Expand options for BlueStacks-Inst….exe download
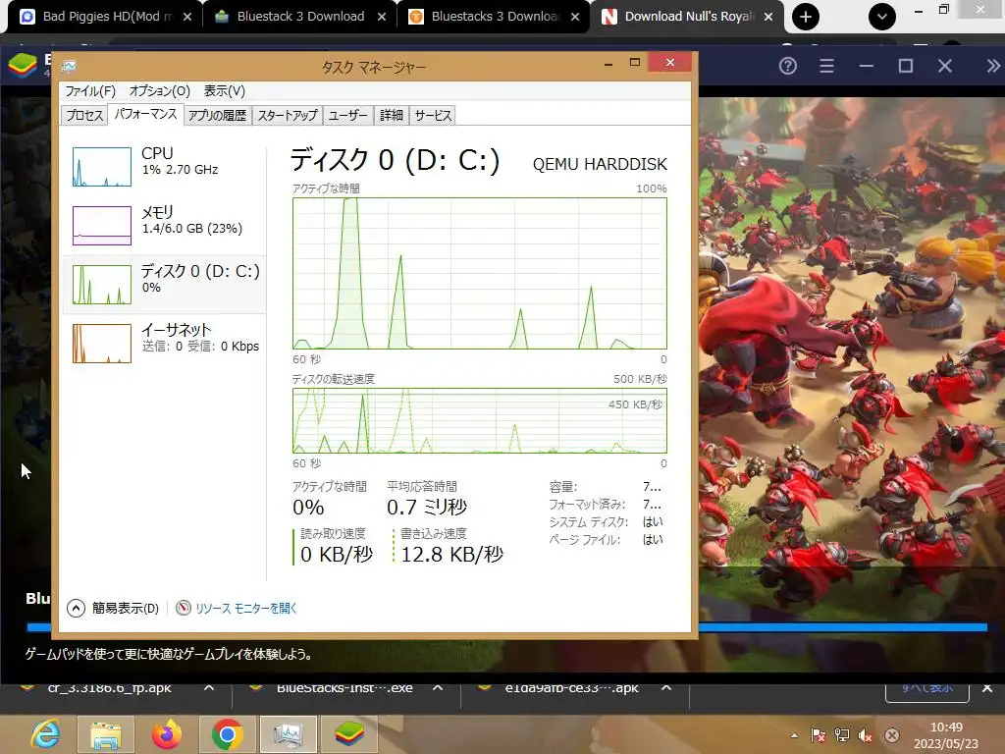 click(x=438, y=687)
